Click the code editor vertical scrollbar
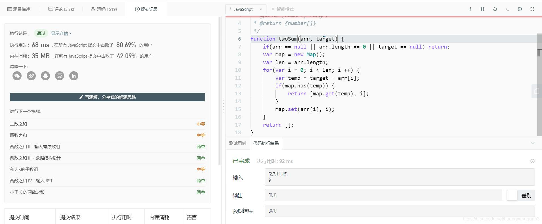542x224 pixels. (539, 85)
